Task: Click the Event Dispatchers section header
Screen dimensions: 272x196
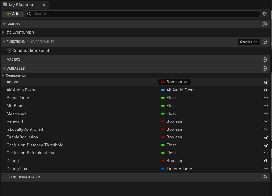Action: point(135,177)
